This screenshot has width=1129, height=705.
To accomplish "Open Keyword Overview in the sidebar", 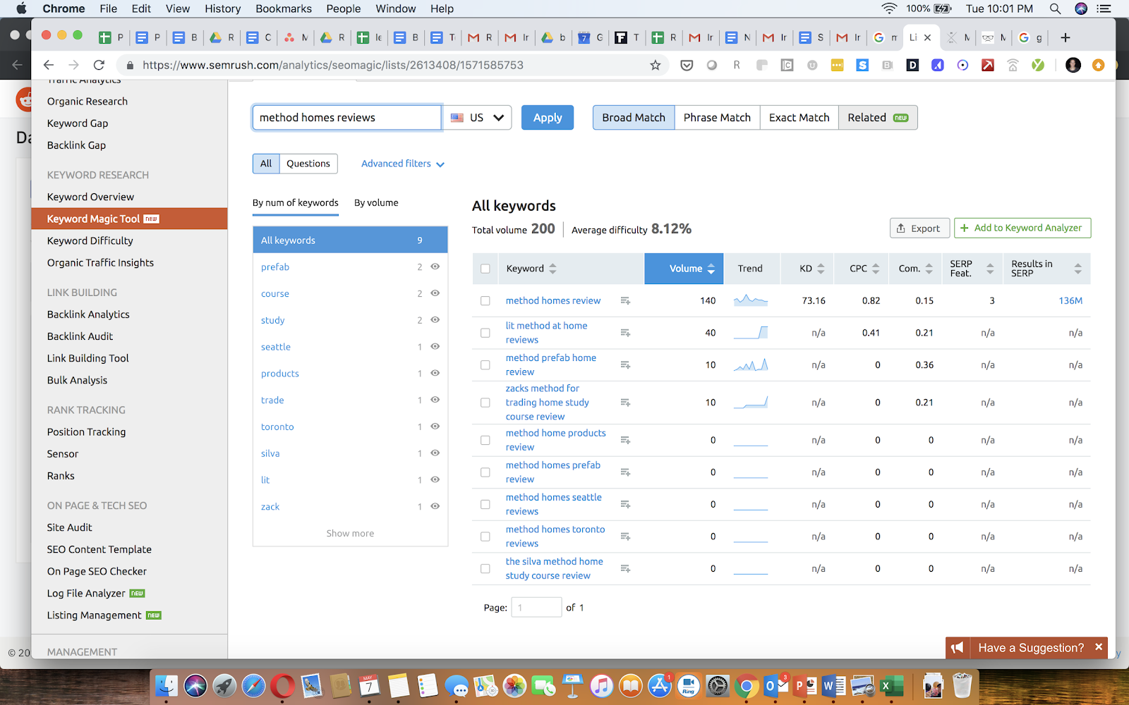I will click(90, 197).
